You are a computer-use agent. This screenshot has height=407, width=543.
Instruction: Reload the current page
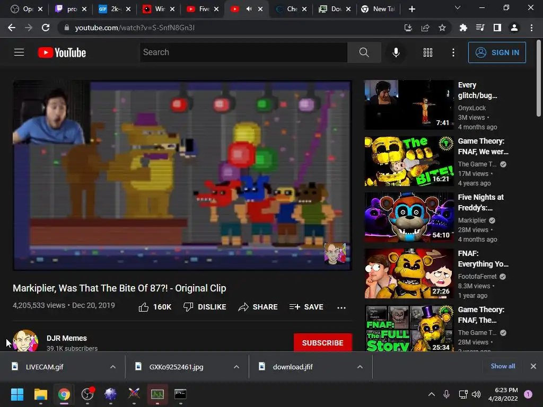pos(46,28)
